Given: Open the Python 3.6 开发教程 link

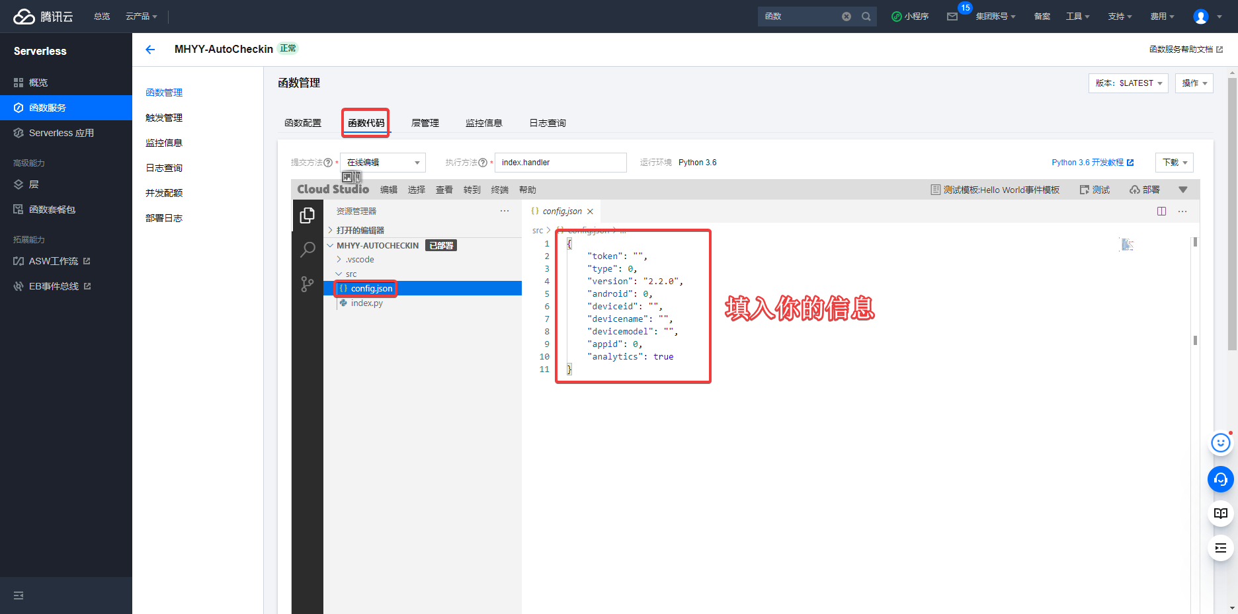Looking at the screenshot, I should 1092,163.
